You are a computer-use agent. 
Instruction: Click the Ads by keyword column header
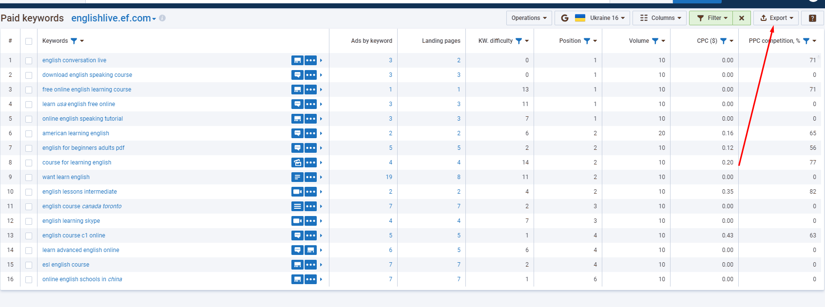point(371,41)
